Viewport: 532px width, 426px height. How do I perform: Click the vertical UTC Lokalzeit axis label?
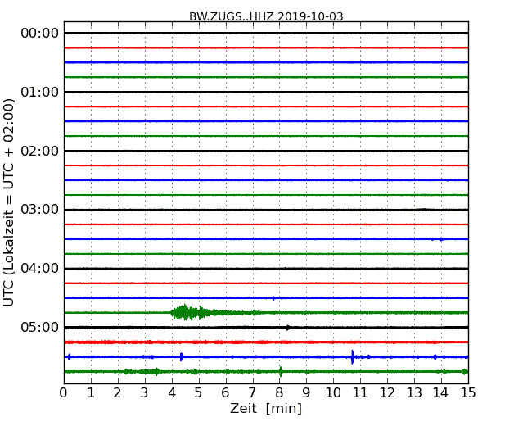pyautogui.click(x=9, y=202)
